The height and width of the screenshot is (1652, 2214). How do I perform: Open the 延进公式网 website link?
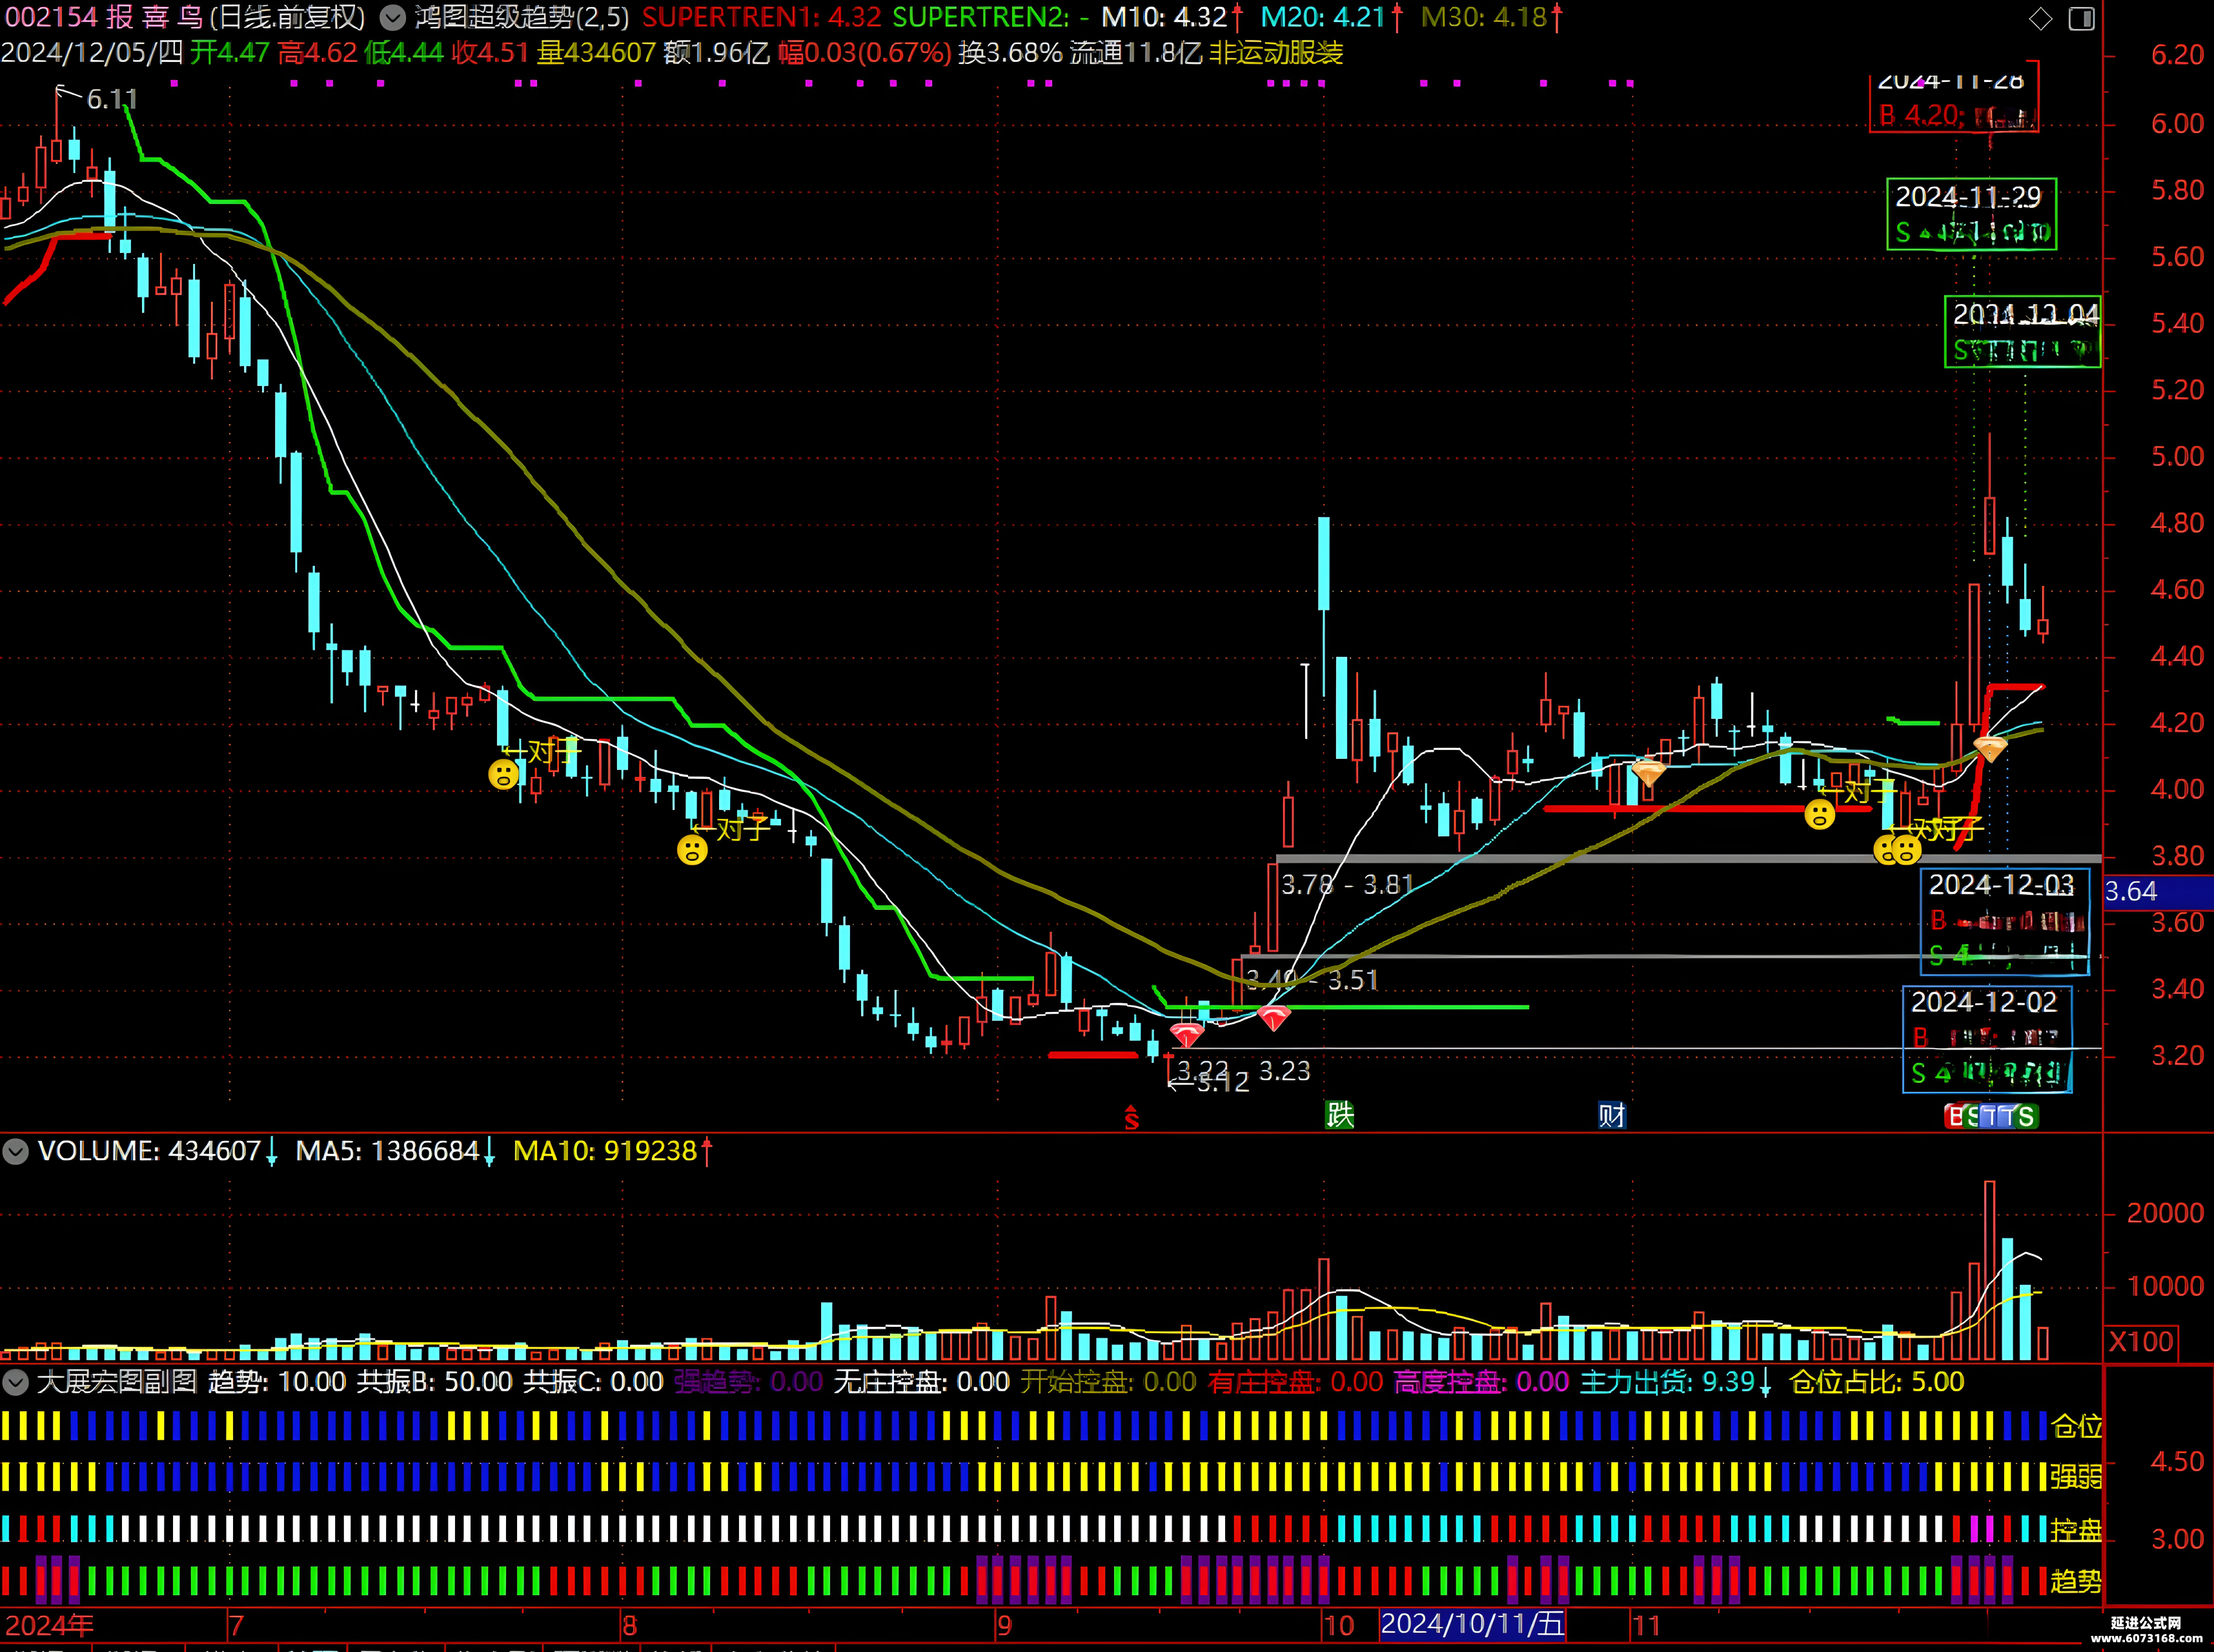2146,1630
